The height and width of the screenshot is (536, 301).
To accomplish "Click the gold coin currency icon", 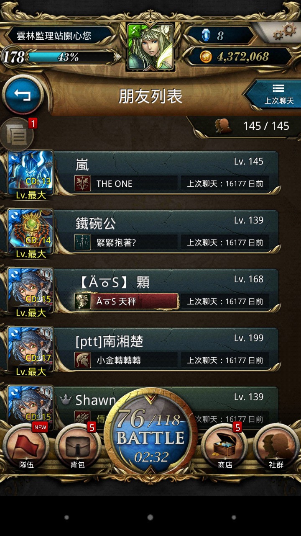I will (x=206, y=57).
